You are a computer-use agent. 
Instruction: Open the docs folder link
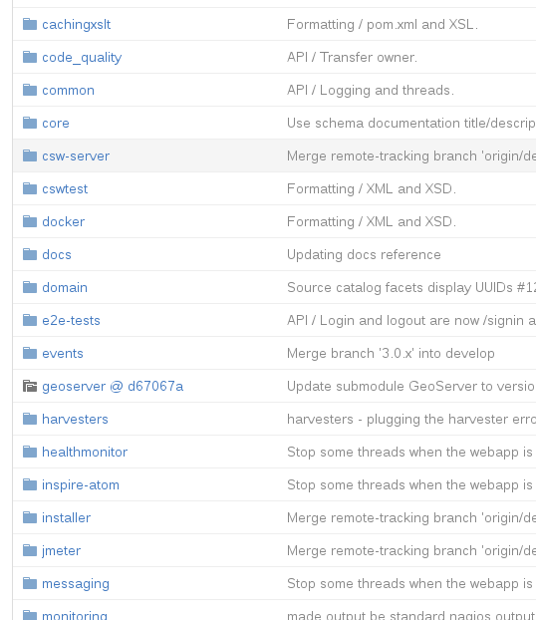click(x=57, y=254)
